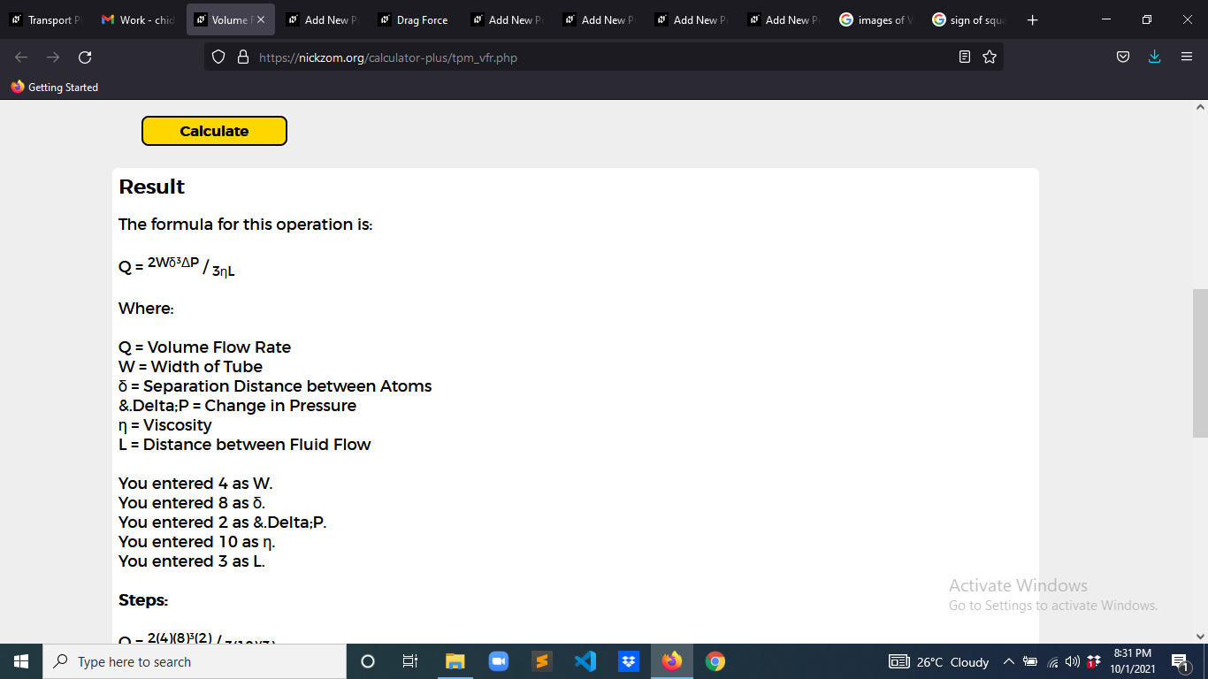Show hidden system tray icons
The image size is (1208, 679).
1009,661
